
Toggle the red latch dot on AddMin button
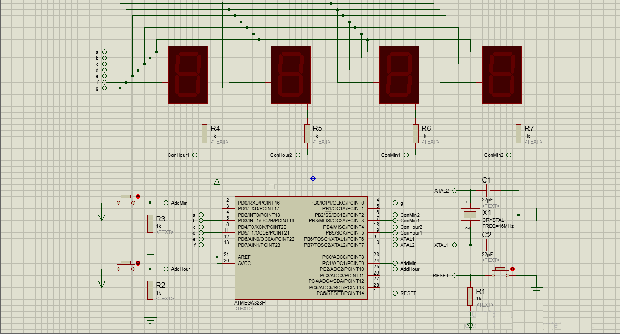point(138,196)
